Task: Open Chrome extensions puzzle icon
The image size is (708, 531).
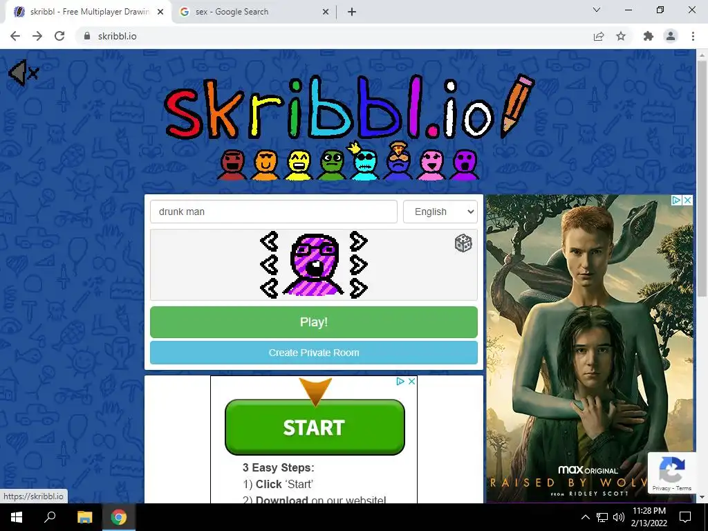Action: point(649,36)
